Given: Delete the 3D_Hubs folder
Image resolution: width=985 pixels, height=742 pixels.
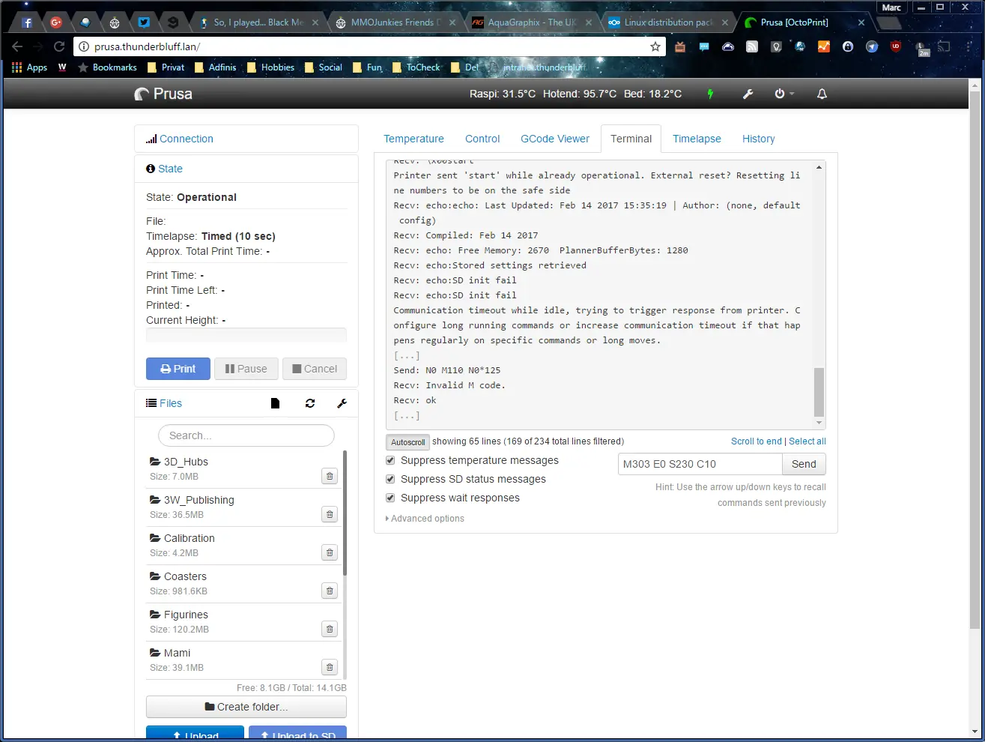Looking at the screenshot, I should point(330,476).
